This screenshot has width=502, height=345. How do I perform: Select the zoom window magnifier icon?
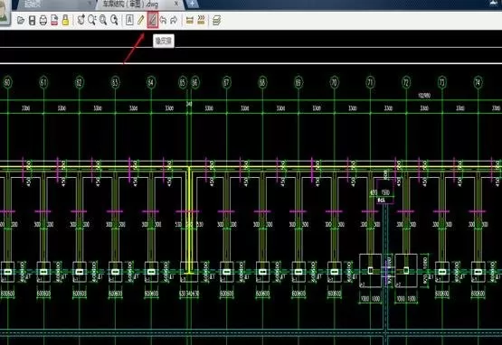click(92, 20)
